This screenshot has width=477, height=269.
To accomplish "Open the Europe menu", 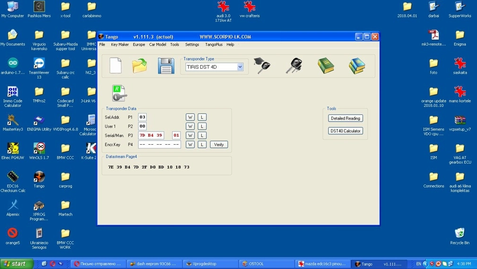I will tap(139, 44).
